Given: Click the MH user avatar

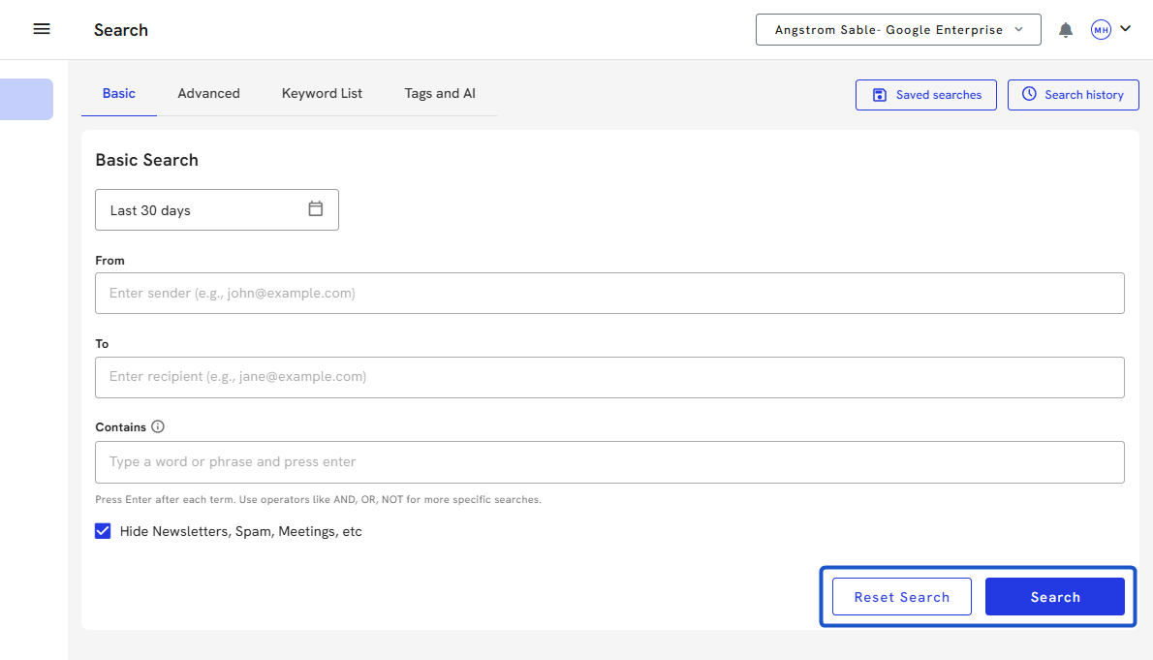Looking at the screenshot, I should [x=1101, y=30].
